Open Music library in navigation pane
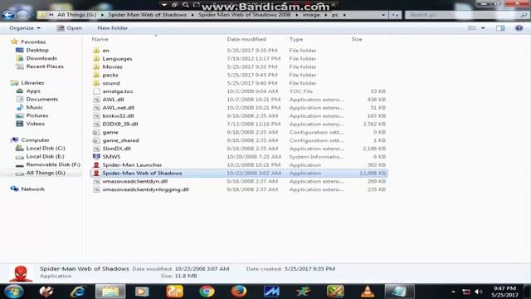This screenshot has height=299, width=531. [35, 107]
